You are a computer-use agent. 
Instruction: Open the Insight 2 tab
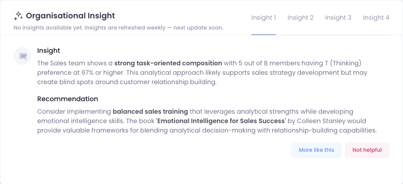[x=300, y=18]
